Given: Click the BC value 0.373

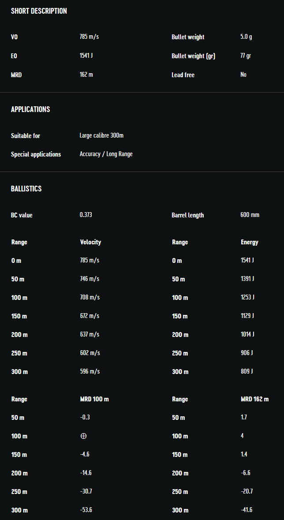Looking at the screenshot, I should click(86, 215).
